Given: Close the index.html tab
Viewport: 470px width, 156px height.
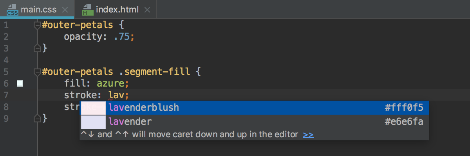Looking at the screenshot, I should 147,9.
